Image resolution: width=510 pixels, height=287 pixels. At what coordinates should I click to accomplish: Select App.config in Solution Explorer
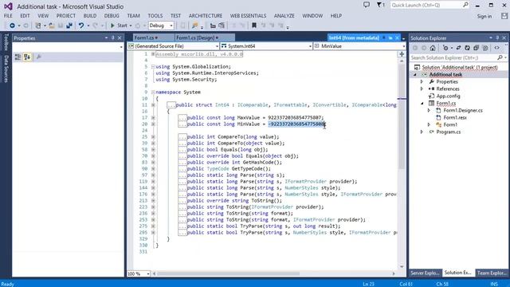click(x=448, y=96)
